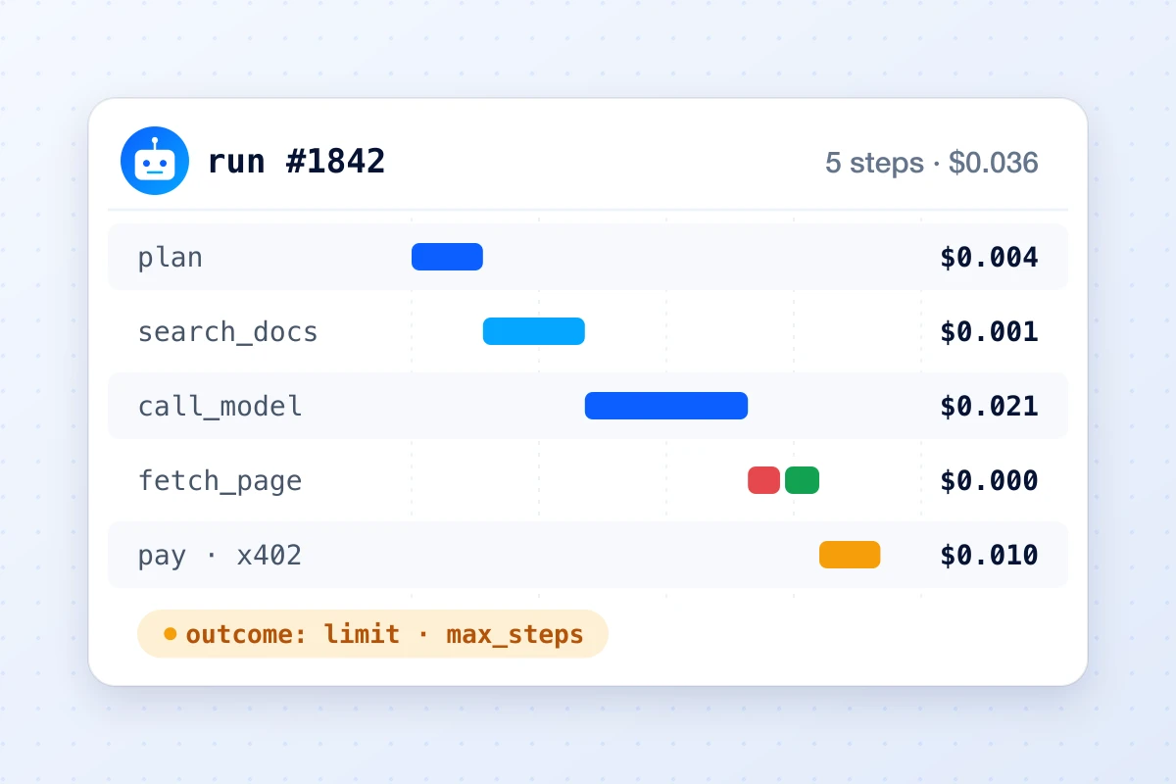Image resolution: width=1176 pixels, height=784 pixels.
Task: Click the 'outcome: limit · max_steps' badge
Action: click(x=372, y=634)
